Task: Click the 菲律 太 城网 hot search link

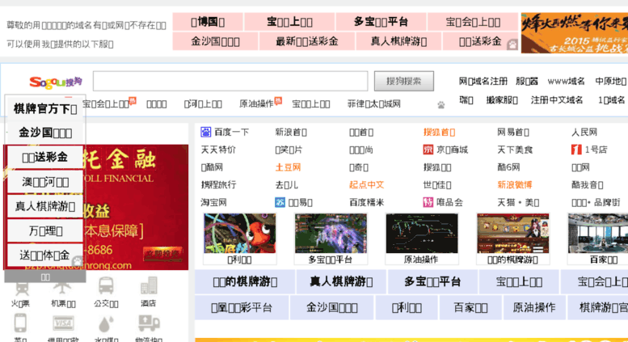Action: [x=373, y=104]
